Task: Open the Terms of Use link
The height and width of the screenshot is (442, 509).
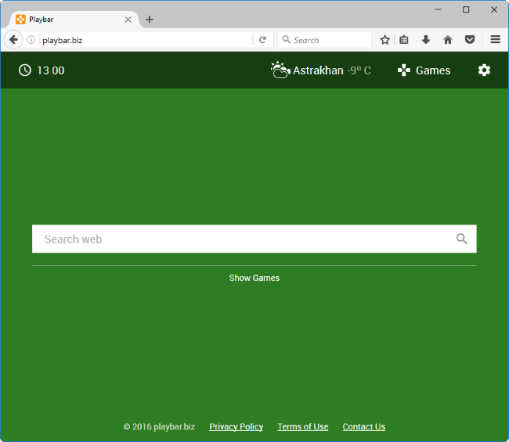Action: pyautogui.click(x=302, y=426)
